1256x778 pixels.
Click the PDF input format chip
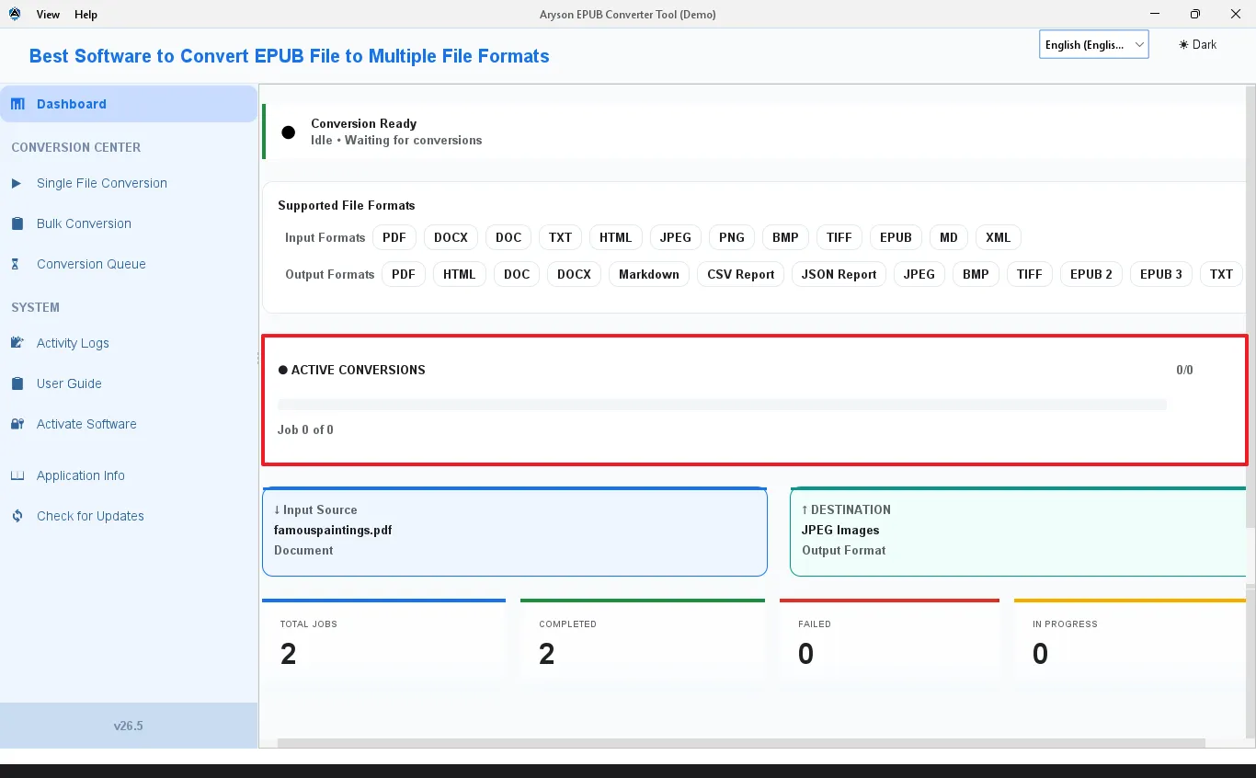point(394,237)
